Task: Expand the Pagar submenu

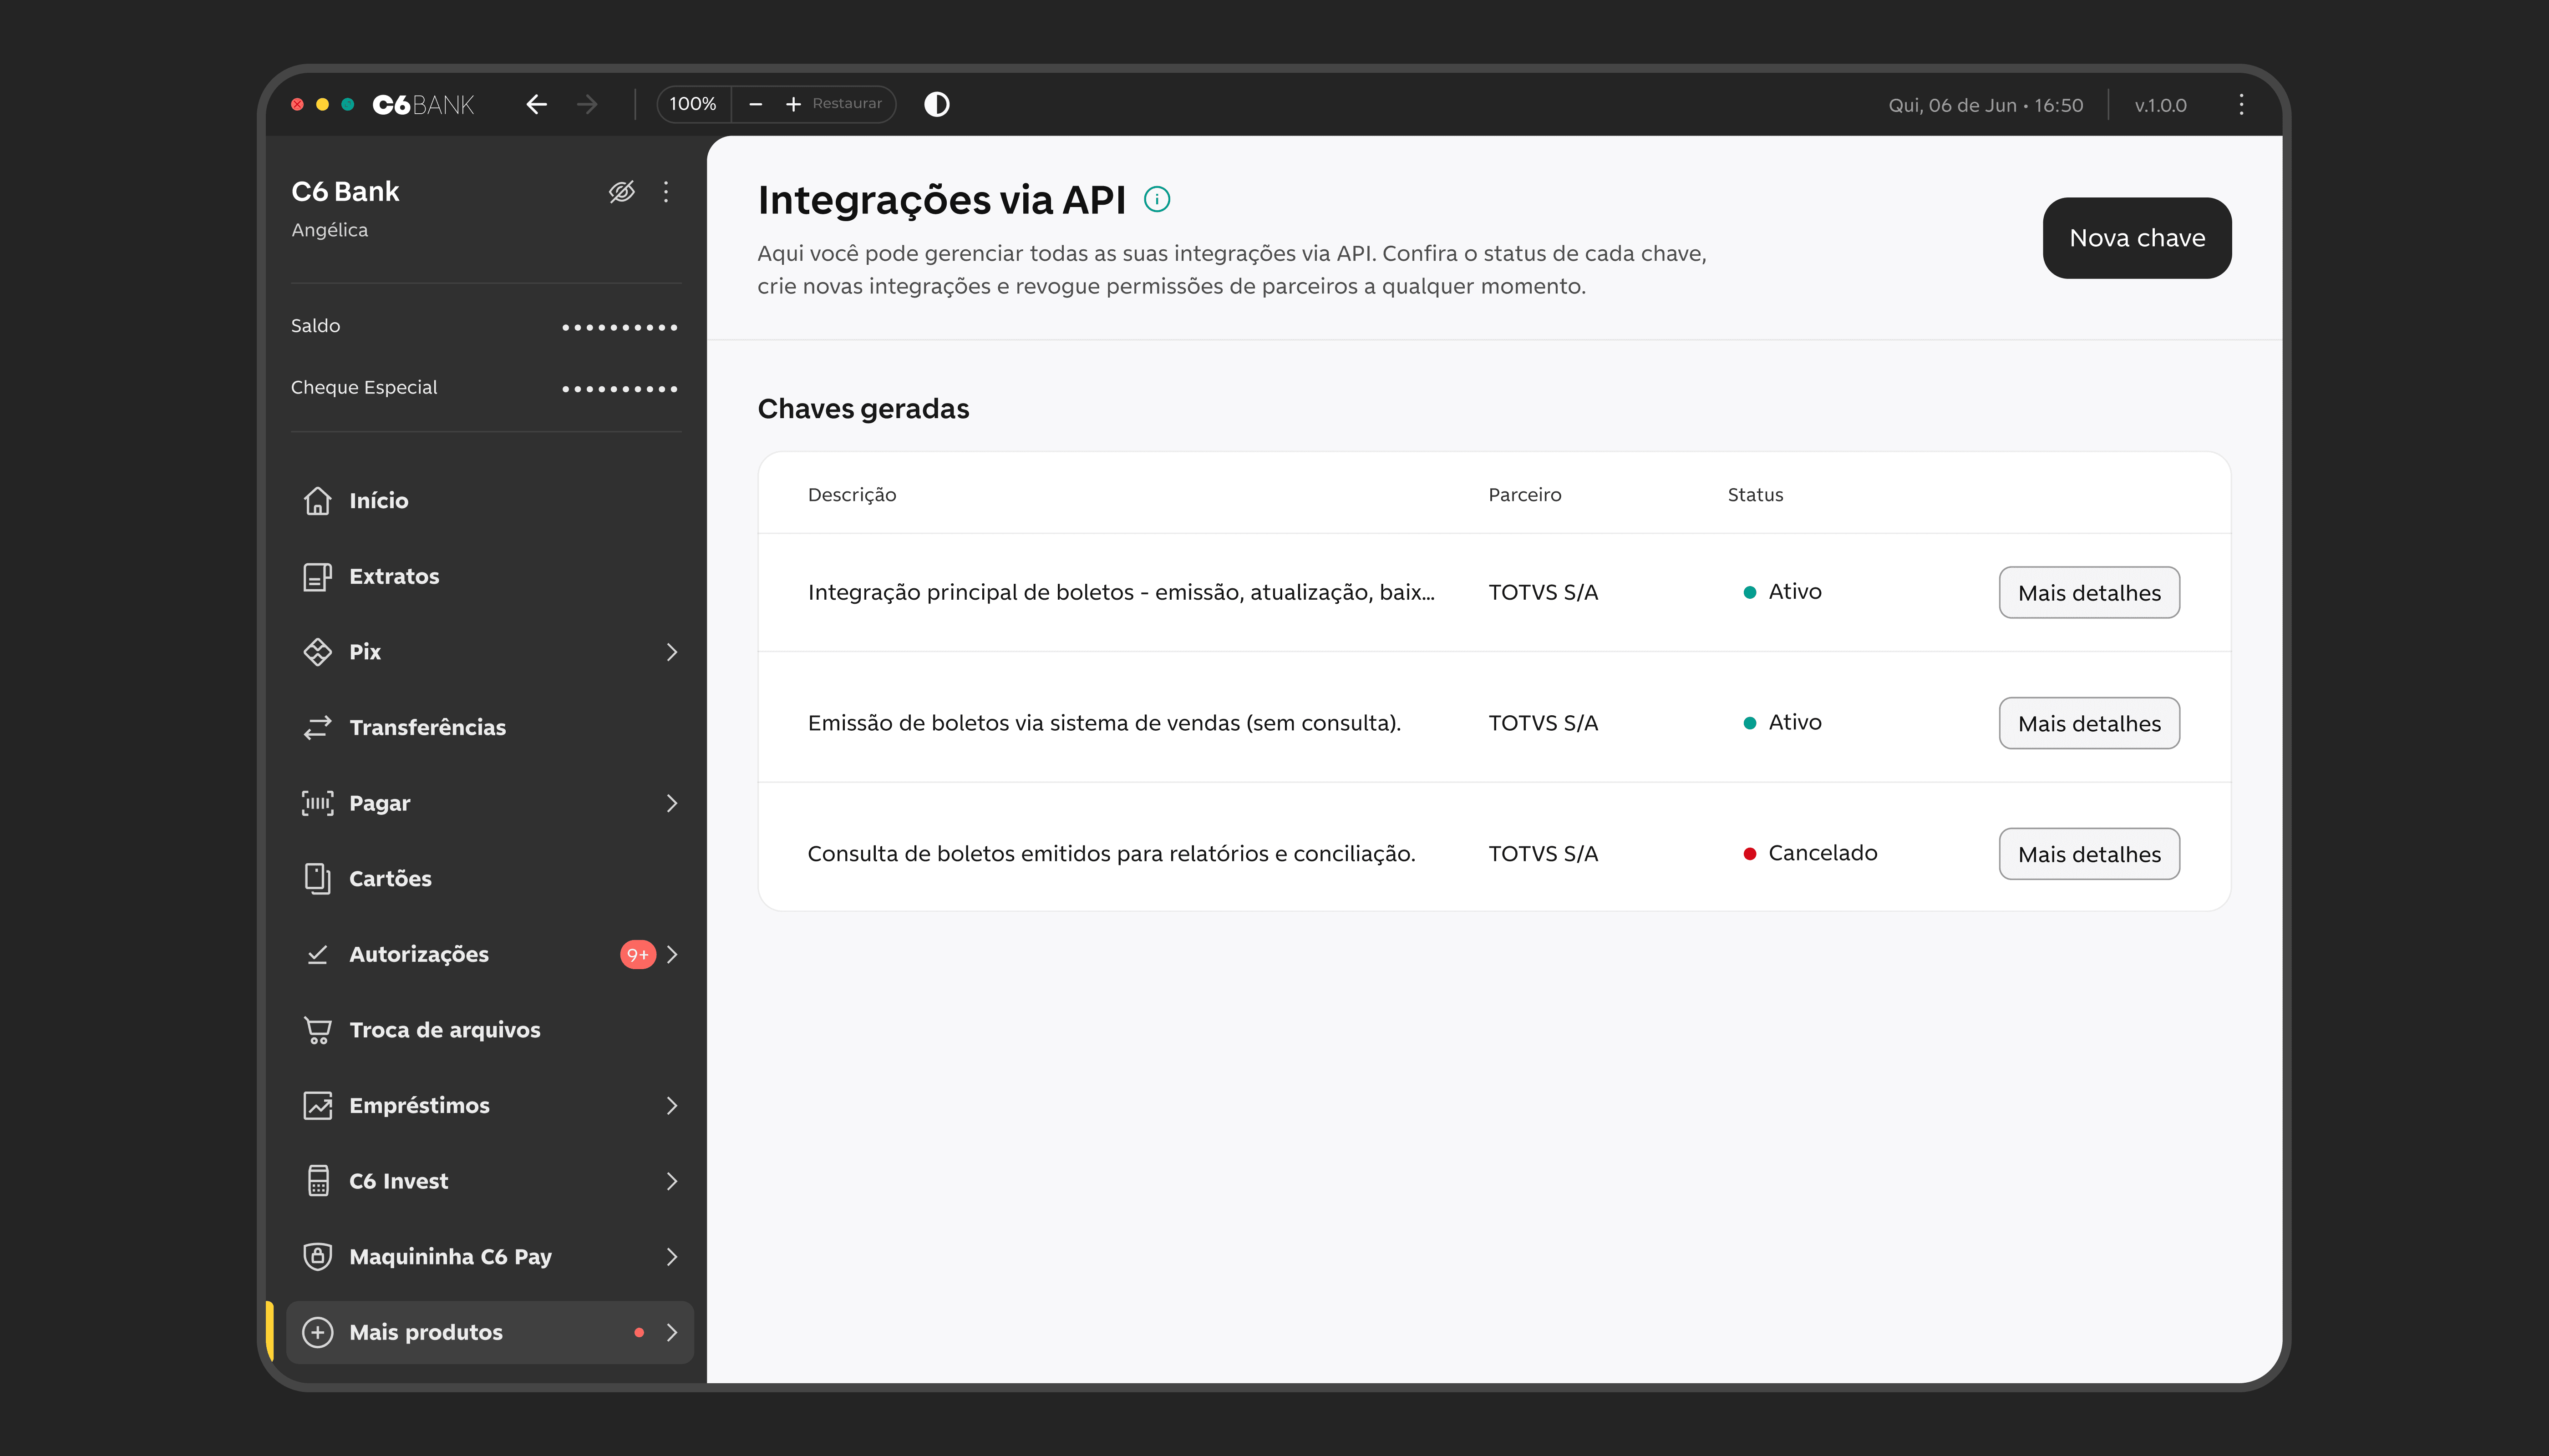Action: pyautogui.click(x=671, y=803)
